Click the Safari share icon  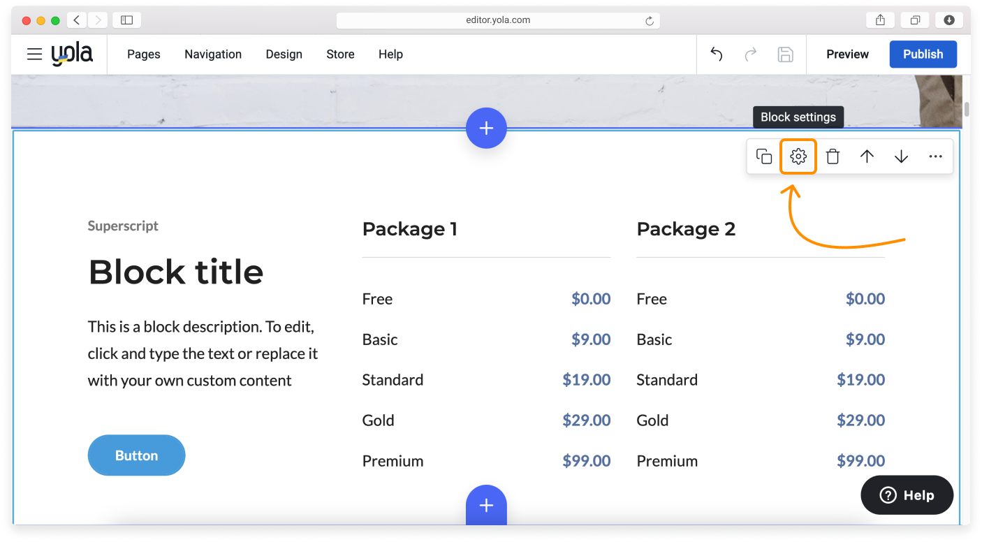pos(880,20)
